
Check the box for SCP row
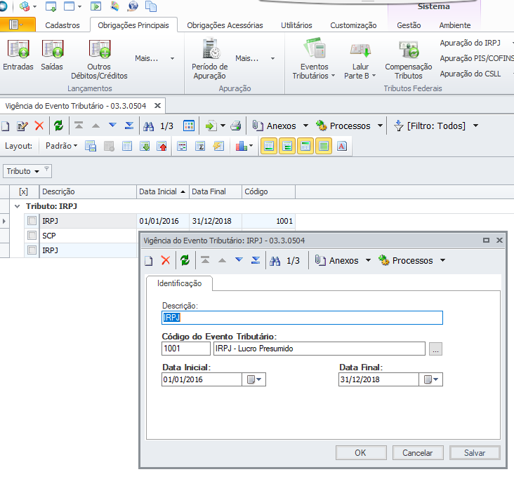(x=32, y=235)
